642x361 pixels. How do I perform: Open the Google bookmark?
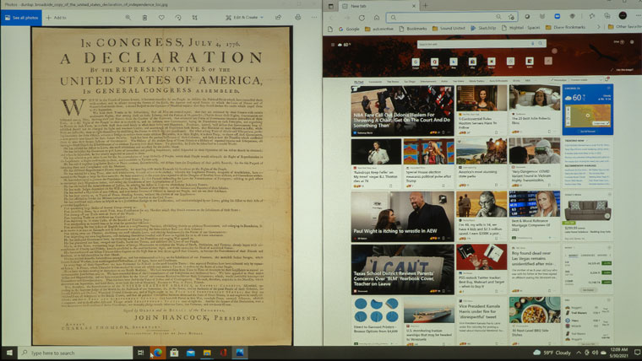pos(349,29)
